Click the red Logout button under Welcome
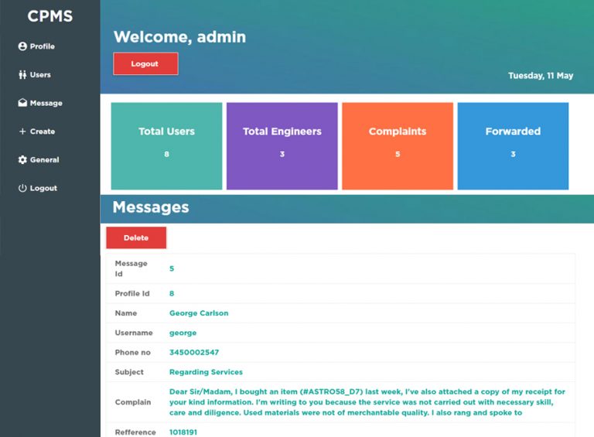Viewport: 594px width, 437px height. coord(145,63)
